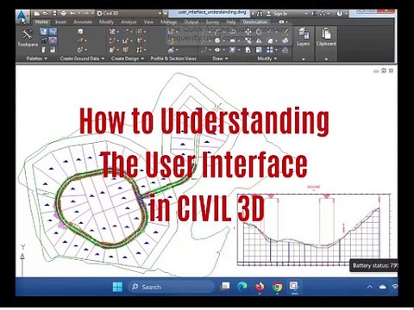Click the Plot printer icon in quick access toolbar

coord(64,13)
